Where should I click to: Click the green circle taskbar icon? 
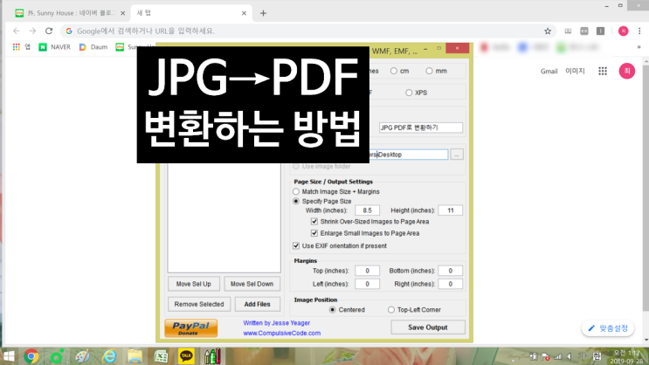click(x=57, y=356)
